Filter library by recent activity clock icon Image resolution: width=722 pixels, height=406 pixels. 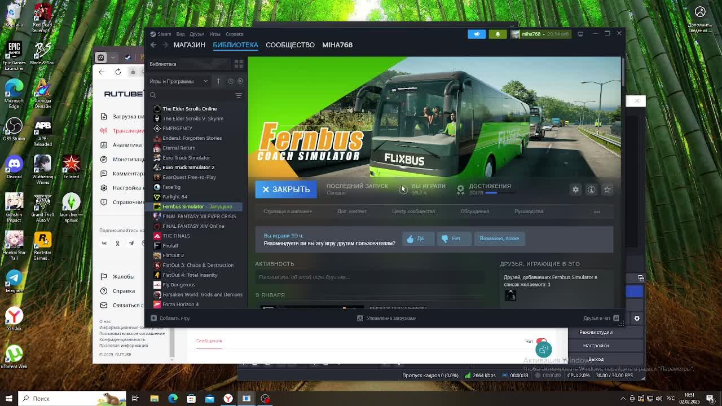230,81
